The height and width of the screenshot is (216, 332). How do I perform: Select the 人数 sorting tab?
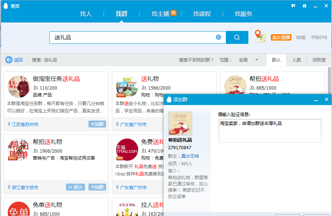pos(297,60)
